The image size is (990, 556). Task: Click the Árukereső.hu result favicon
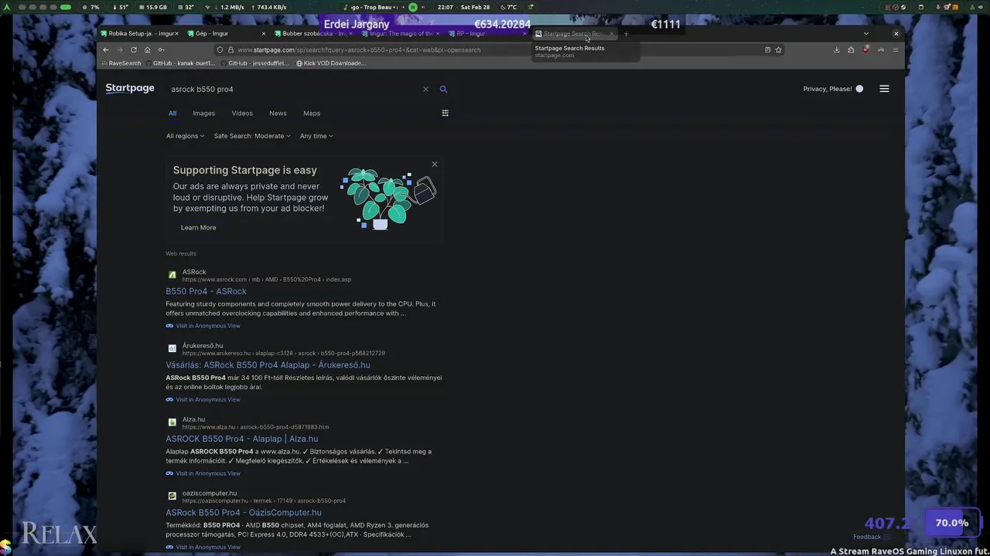(172, 348)
